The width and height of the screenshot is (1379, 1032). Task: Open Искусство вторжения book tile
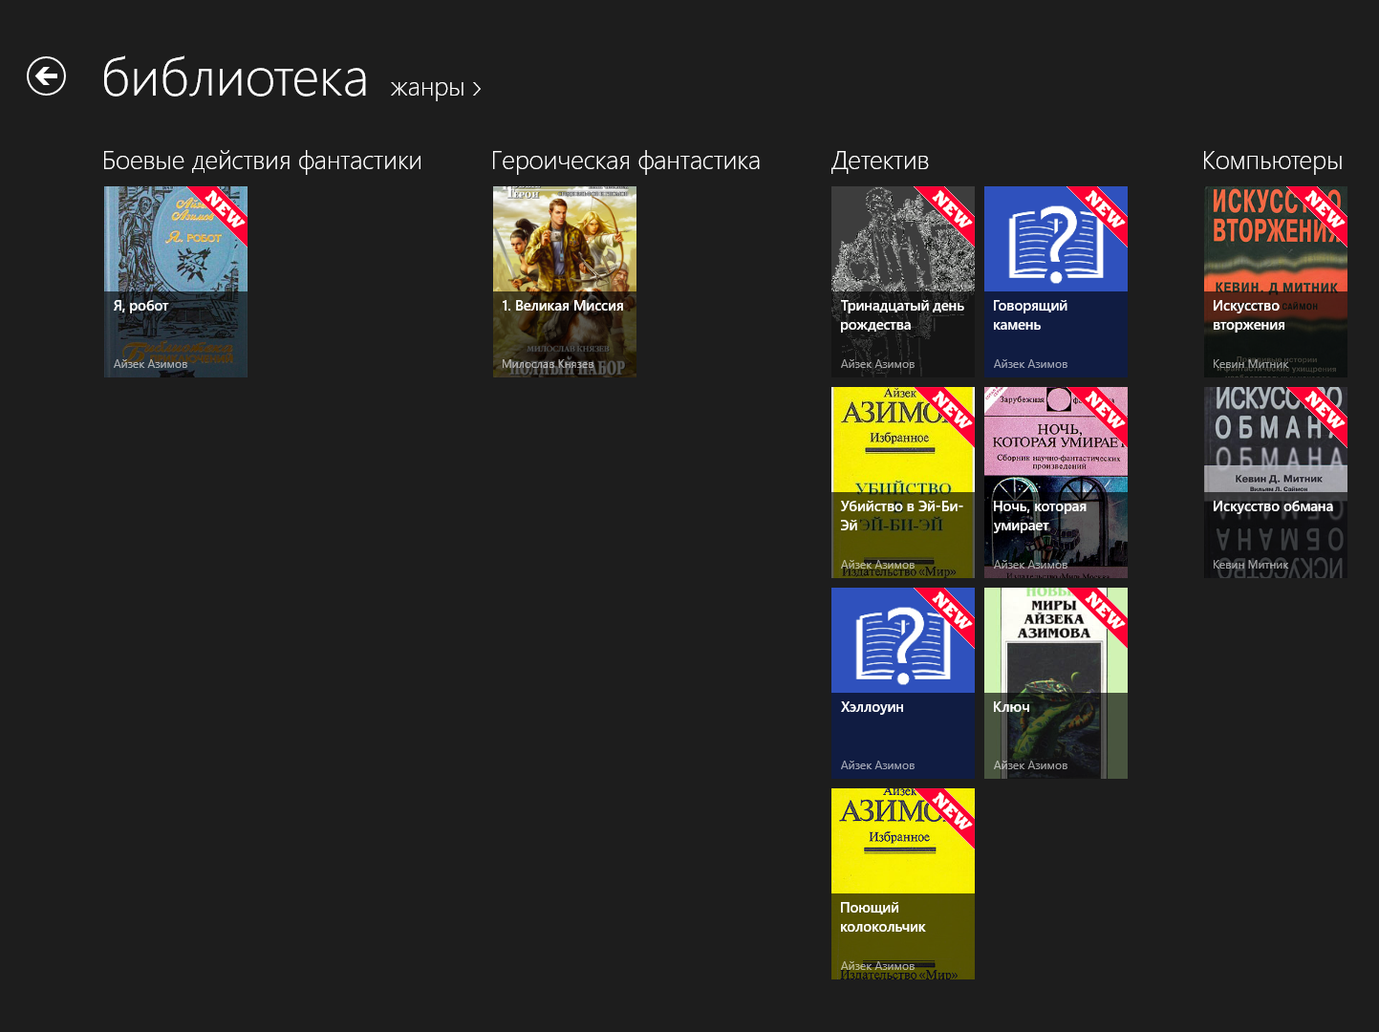tap(1276, 282)
